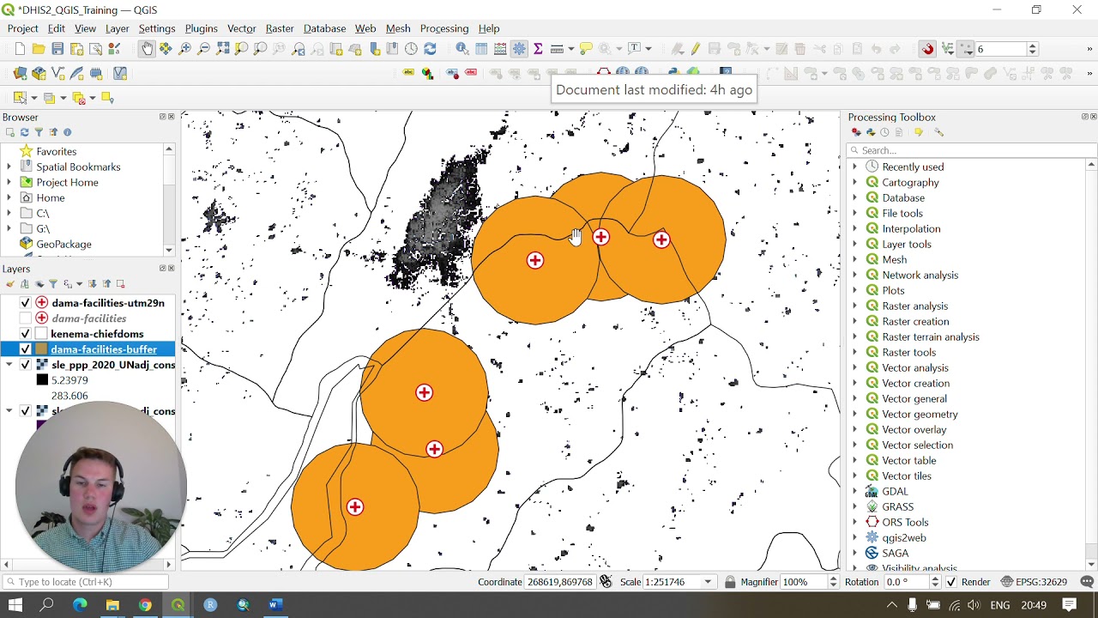The width and height of the screenshot is (1098, 618).
Task: Expand the C:\ drive node
Action: (9, 213)
